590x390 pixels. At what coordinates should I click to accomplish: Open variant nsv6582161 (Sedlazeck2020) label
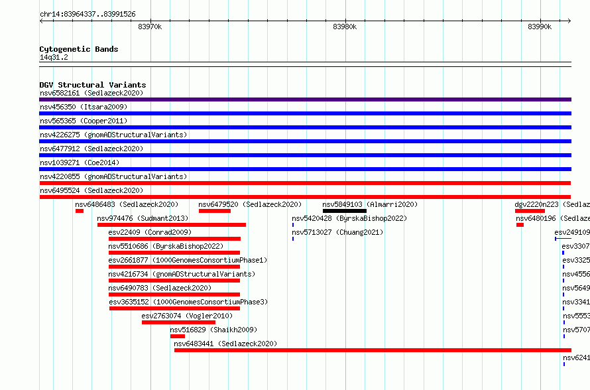point(91,93)
